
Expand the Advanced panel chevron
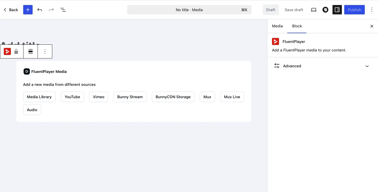coord(367,66)
